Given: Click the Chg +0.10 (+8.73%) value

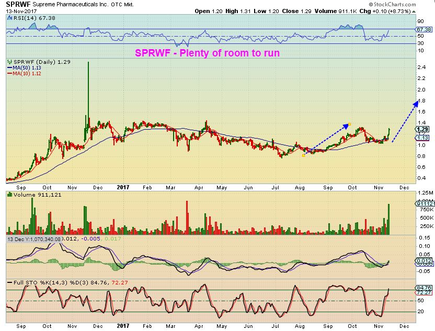Looking at the screenshot, I should 385,11.
